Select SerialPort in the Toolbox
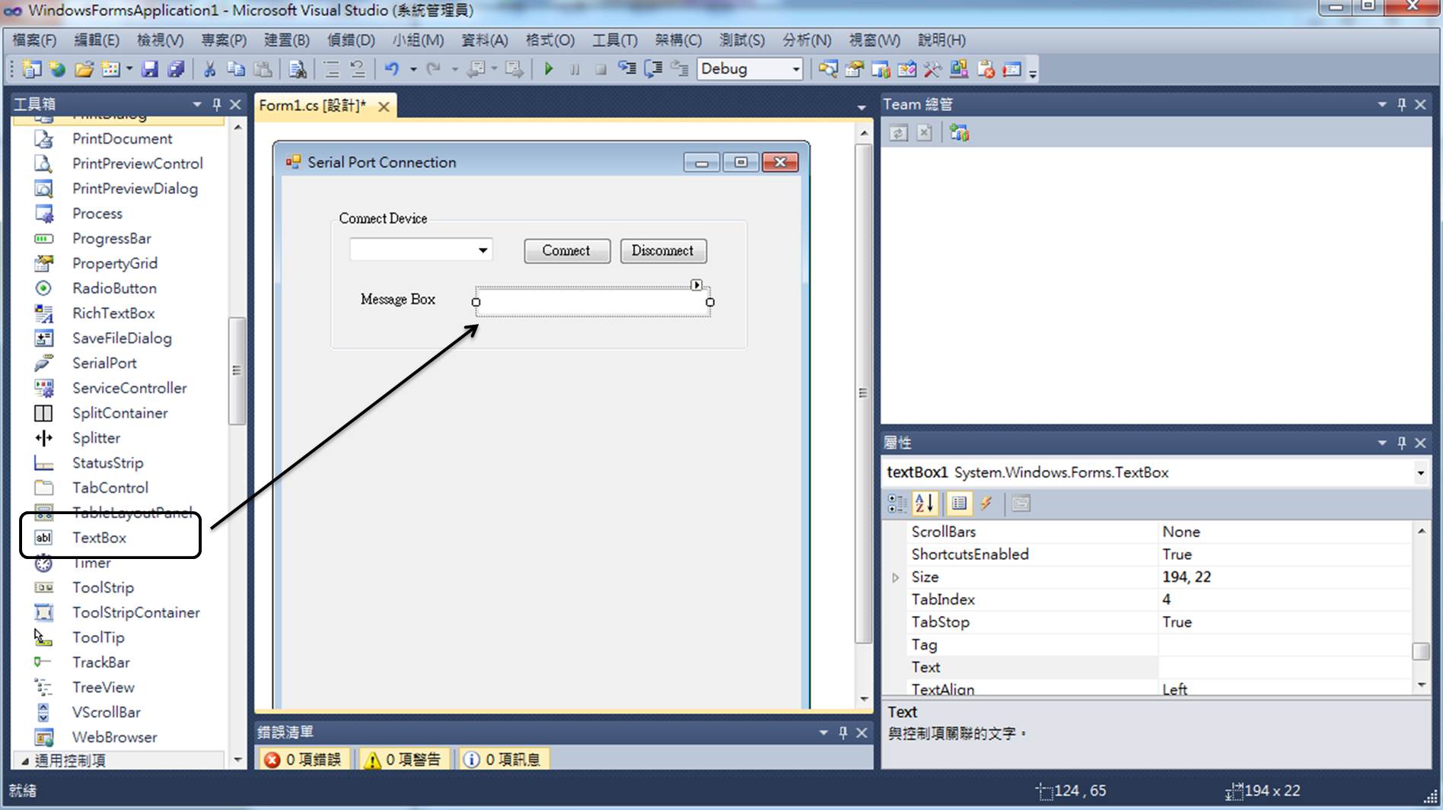The width and height of the screenshot is (1443, 810). [104, 363]
